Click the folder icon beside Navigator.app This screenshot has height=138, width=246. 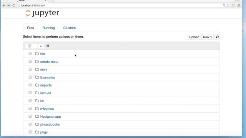(x=37, y=116)
